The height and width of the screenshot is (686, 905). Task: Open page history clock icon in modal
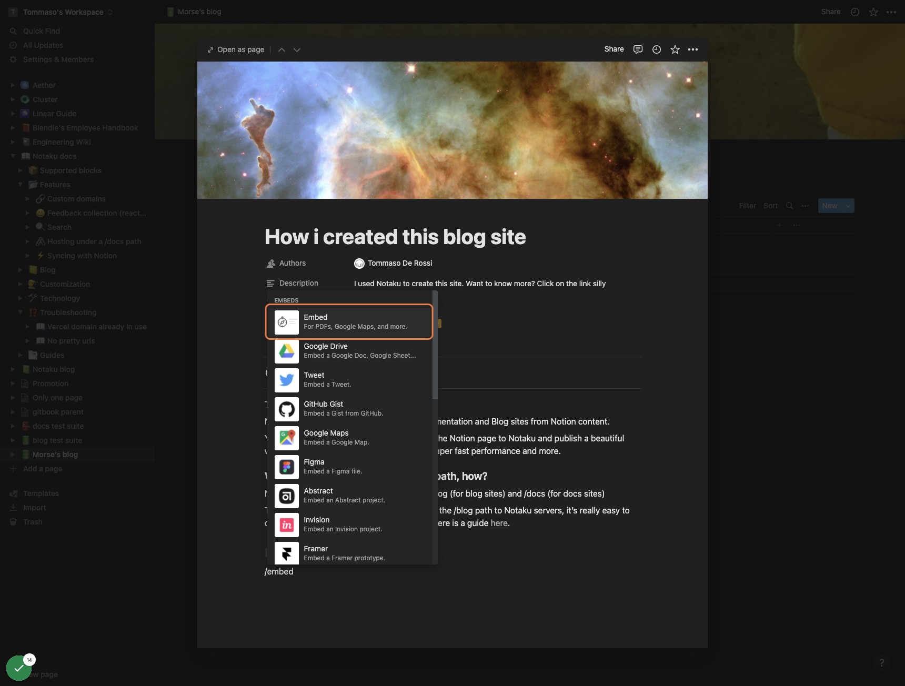click(x=657, y=49)
